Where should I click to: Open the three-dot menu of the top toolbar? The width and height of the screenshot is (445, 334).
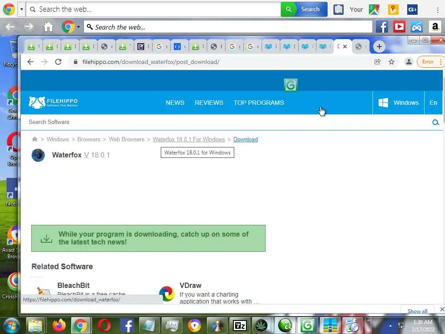[x=438, y=10]
